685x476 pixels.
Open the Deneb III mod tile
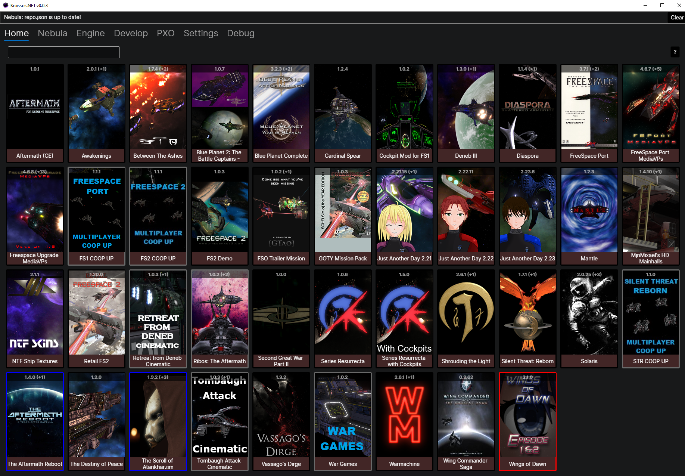pos(466,113)
